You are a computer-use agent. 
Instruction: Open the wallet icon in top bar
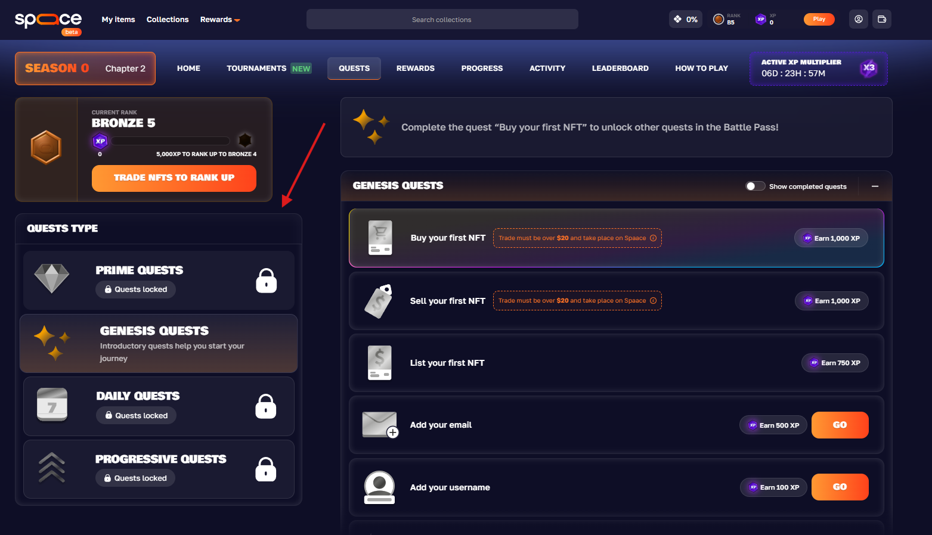pyautogui.click(x=882, y=19)
